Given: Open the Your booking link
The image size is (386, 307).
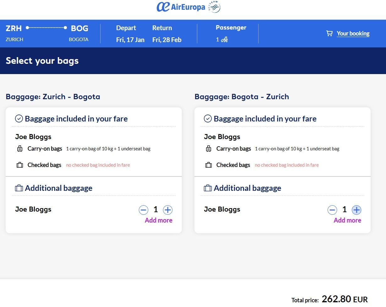Looking at the screenshot, I should pos(353,33).
